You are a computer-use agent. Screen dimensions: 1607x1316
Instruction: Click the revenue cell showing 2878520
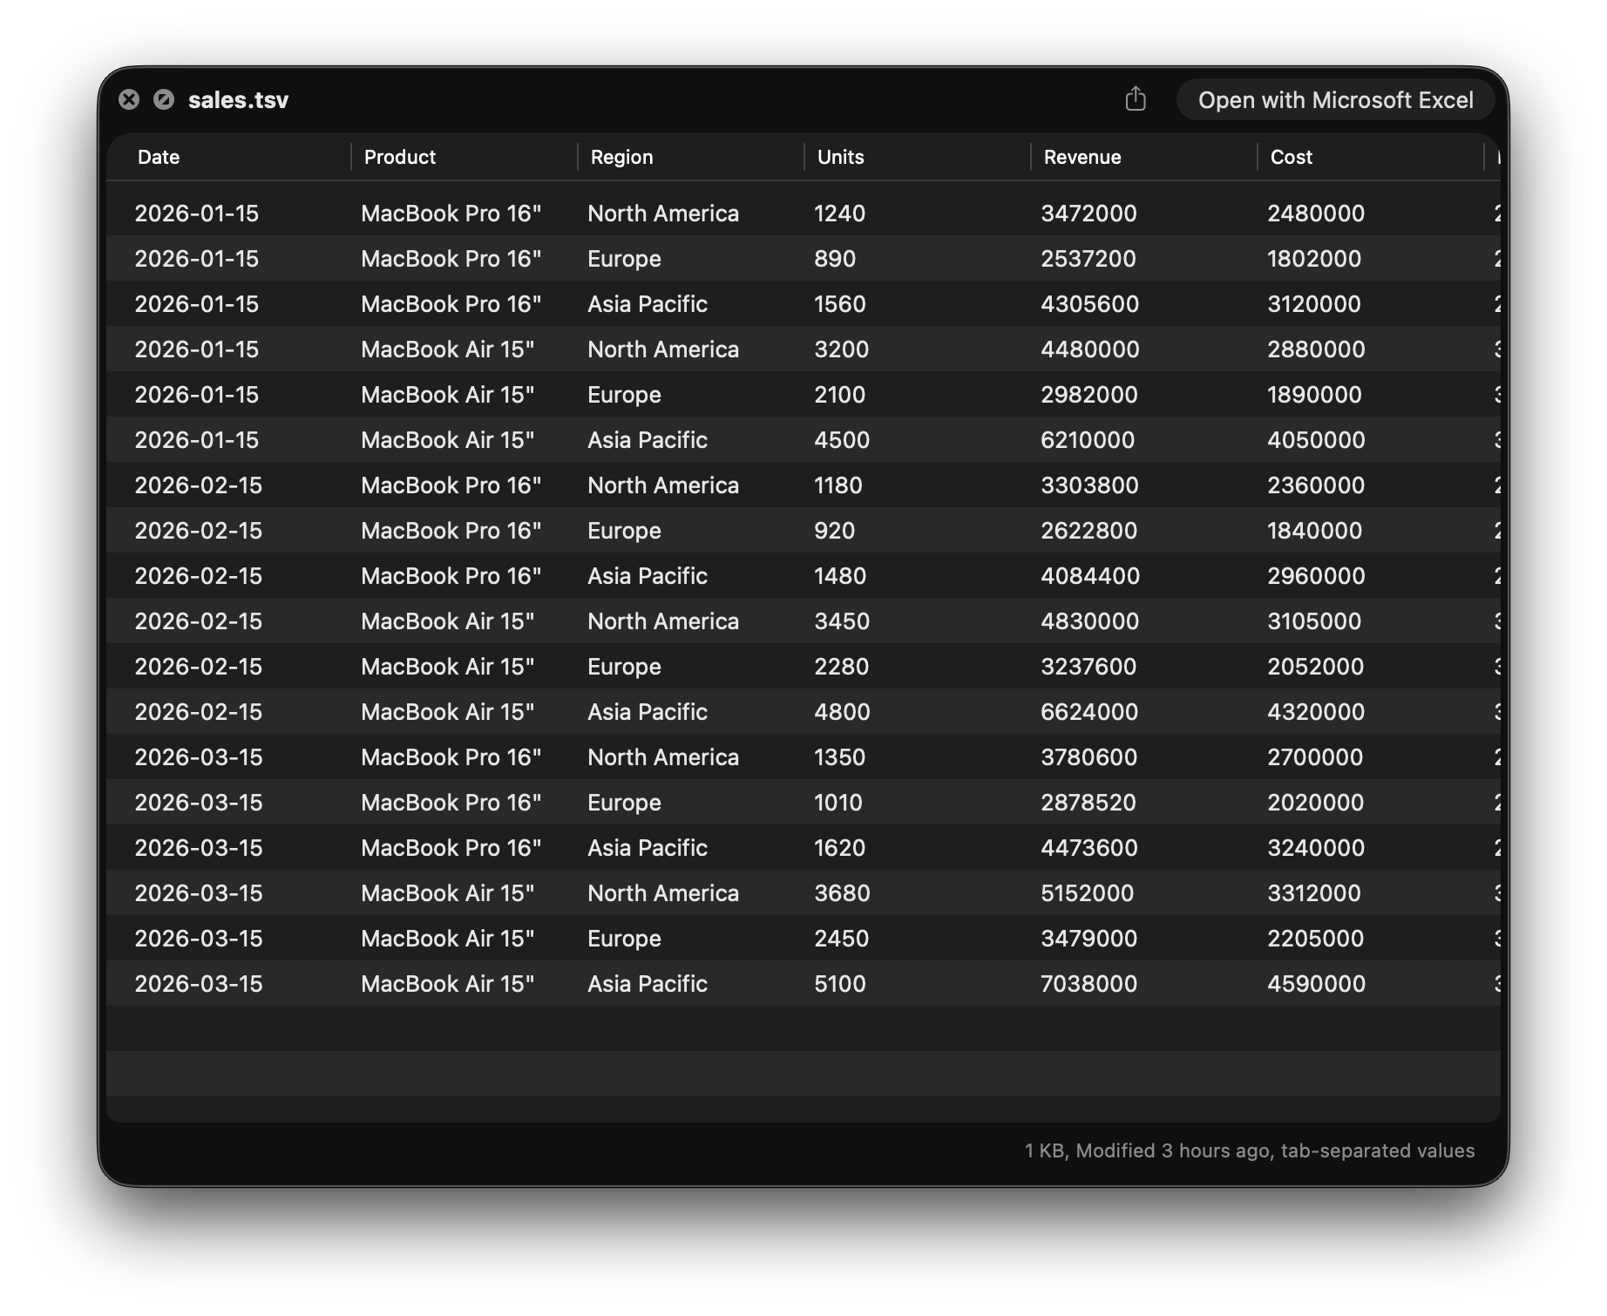tap(1088, 803)
